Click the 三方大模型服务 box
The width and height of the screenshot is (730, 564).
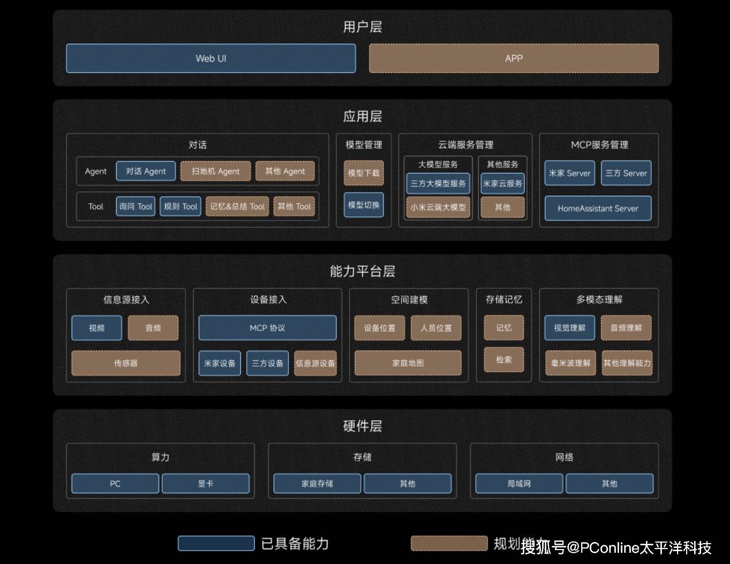coord(438,184)
